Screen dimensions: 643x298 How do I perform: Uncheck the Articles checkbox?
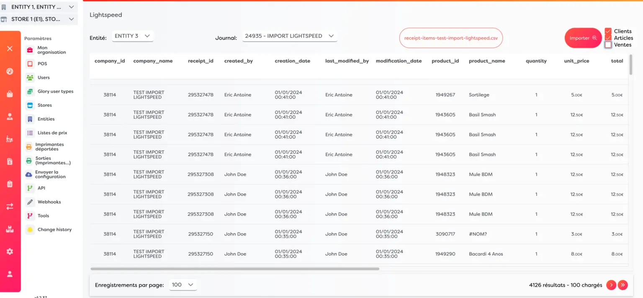(x=608, y=38)
